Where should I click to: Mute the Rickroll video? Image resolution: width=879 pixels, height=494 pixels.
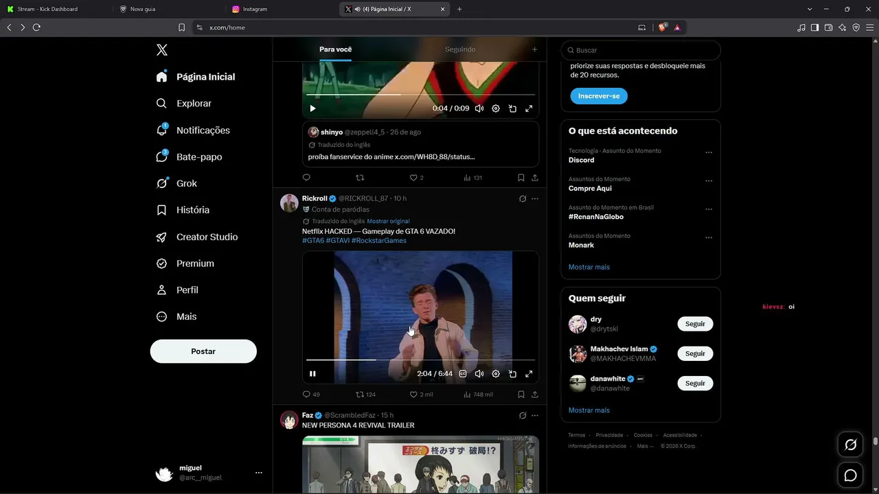tap(479, 374)
